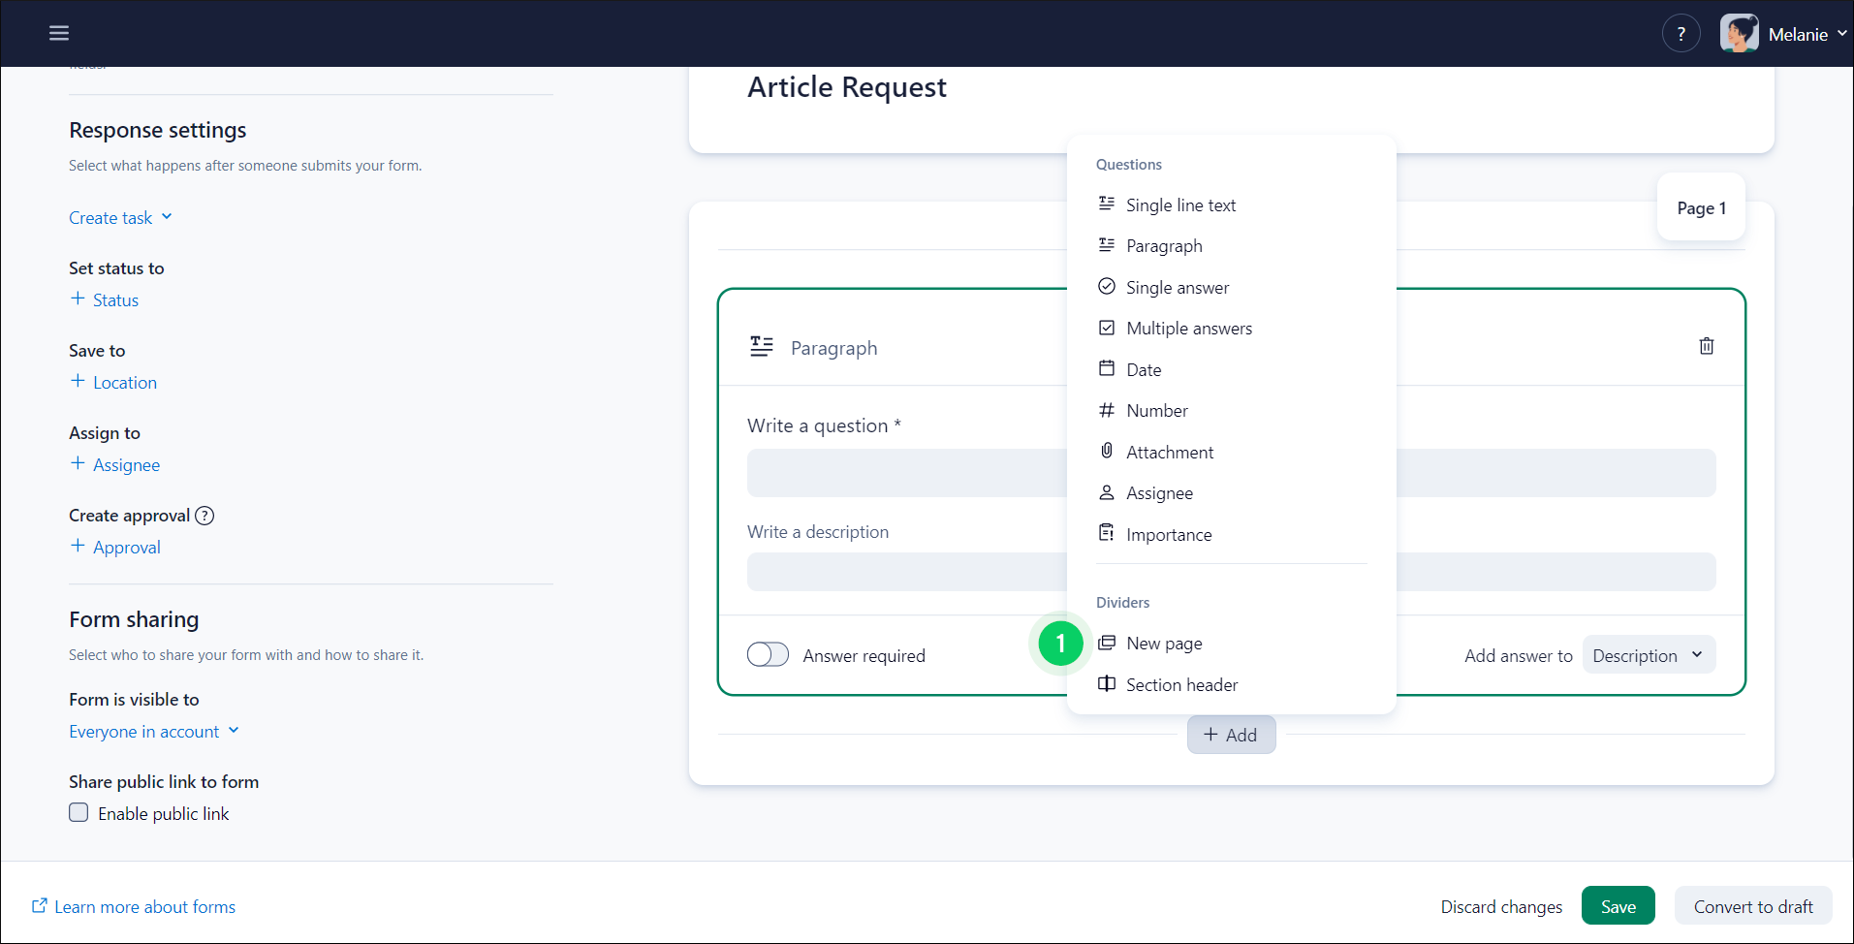Expand the Create task dropdown
1854x944 pixels.
point(120,217)
